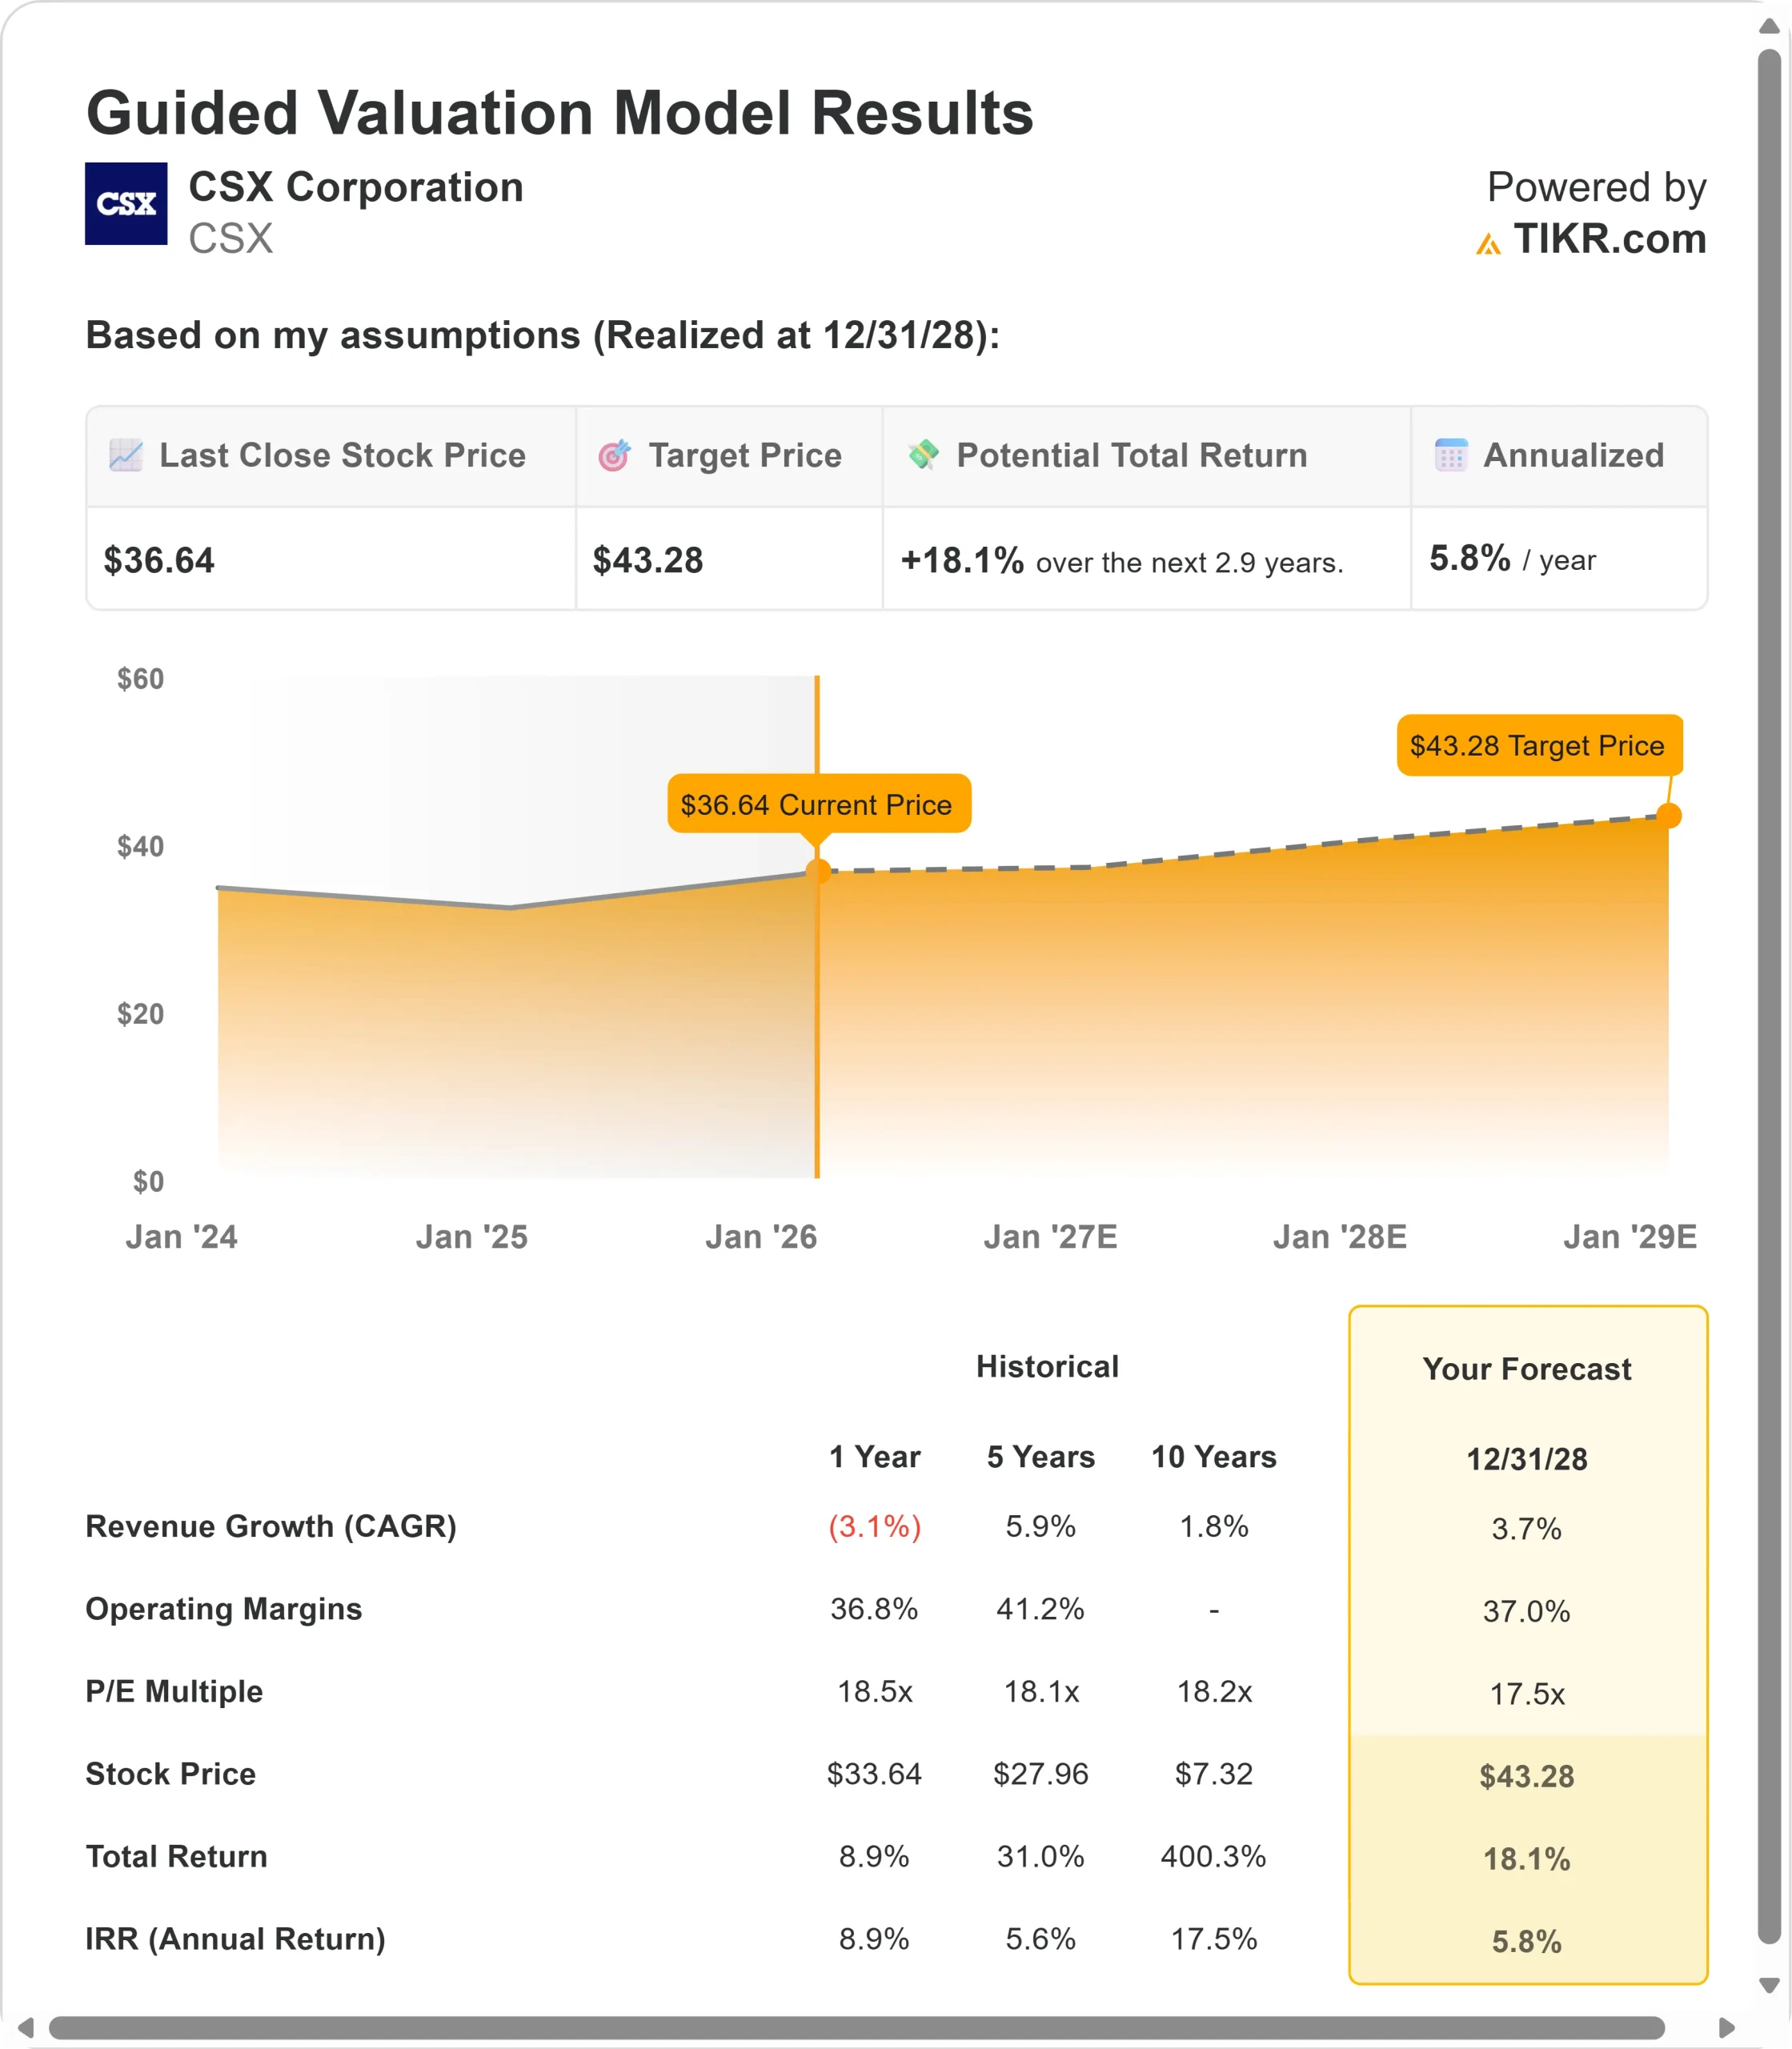
Task: Click the bullseye icon beside Target Price
Action: point(614,455)
